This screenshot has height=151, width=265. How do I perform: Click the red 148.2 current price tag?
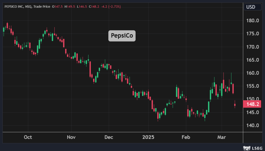point(252,104)
